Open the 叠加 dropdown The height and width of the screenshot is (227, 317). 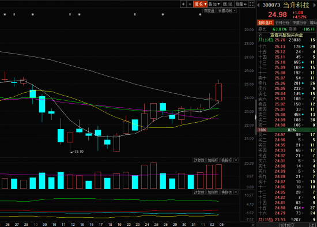(x=214, y=4)
